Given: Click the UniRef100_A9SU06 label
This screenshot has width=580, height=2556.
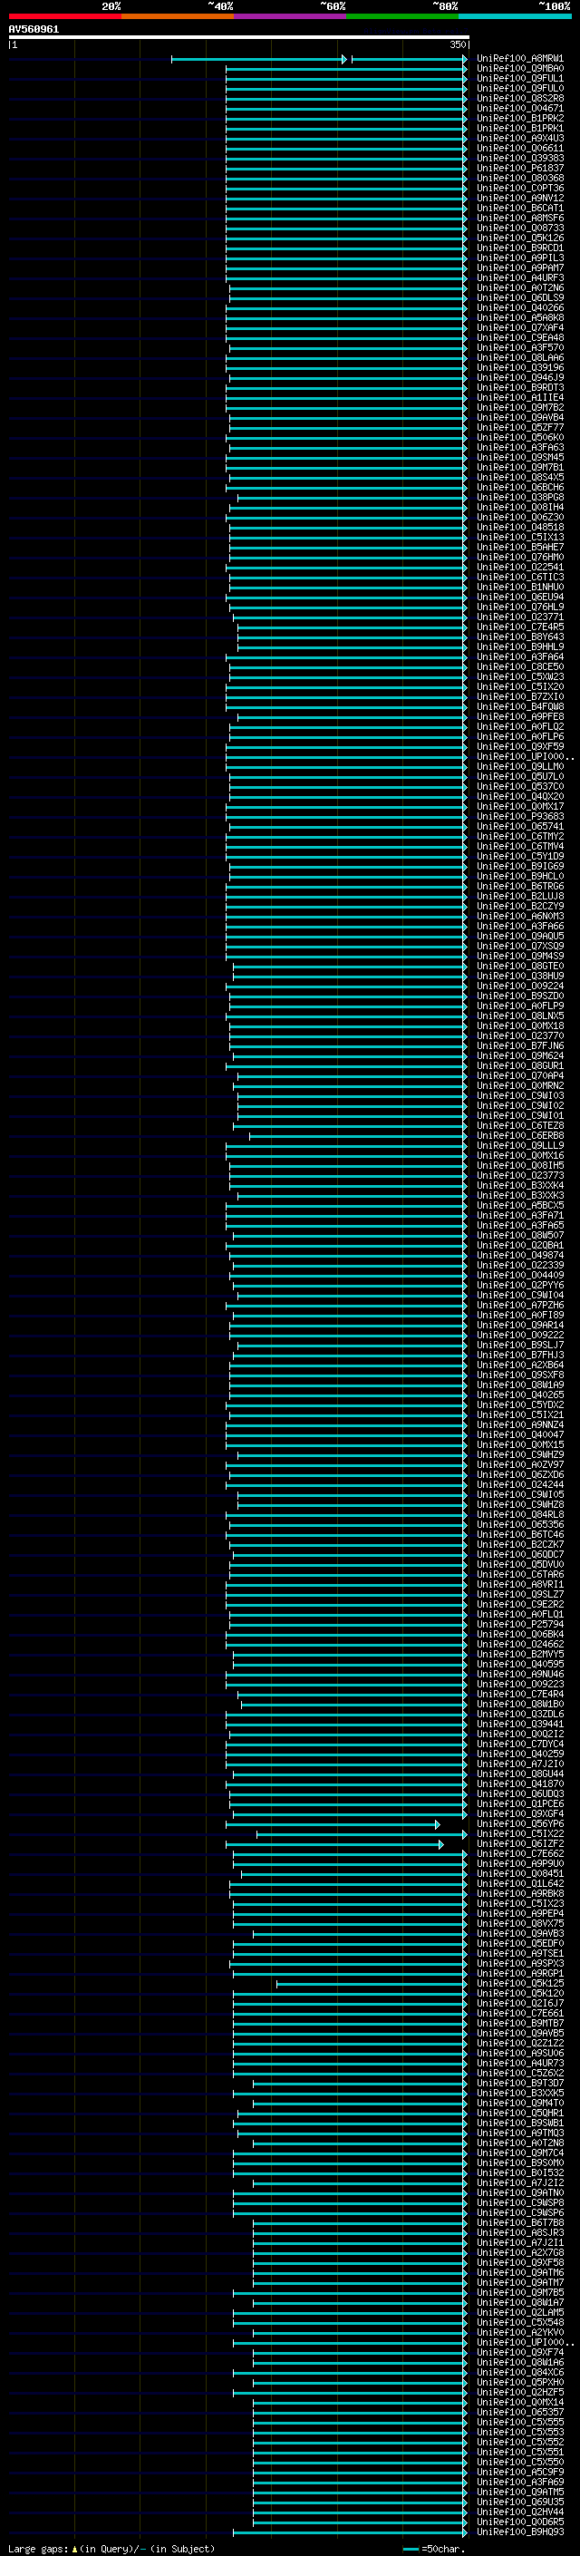Looking at the screenshot, I should (519, 2053).
